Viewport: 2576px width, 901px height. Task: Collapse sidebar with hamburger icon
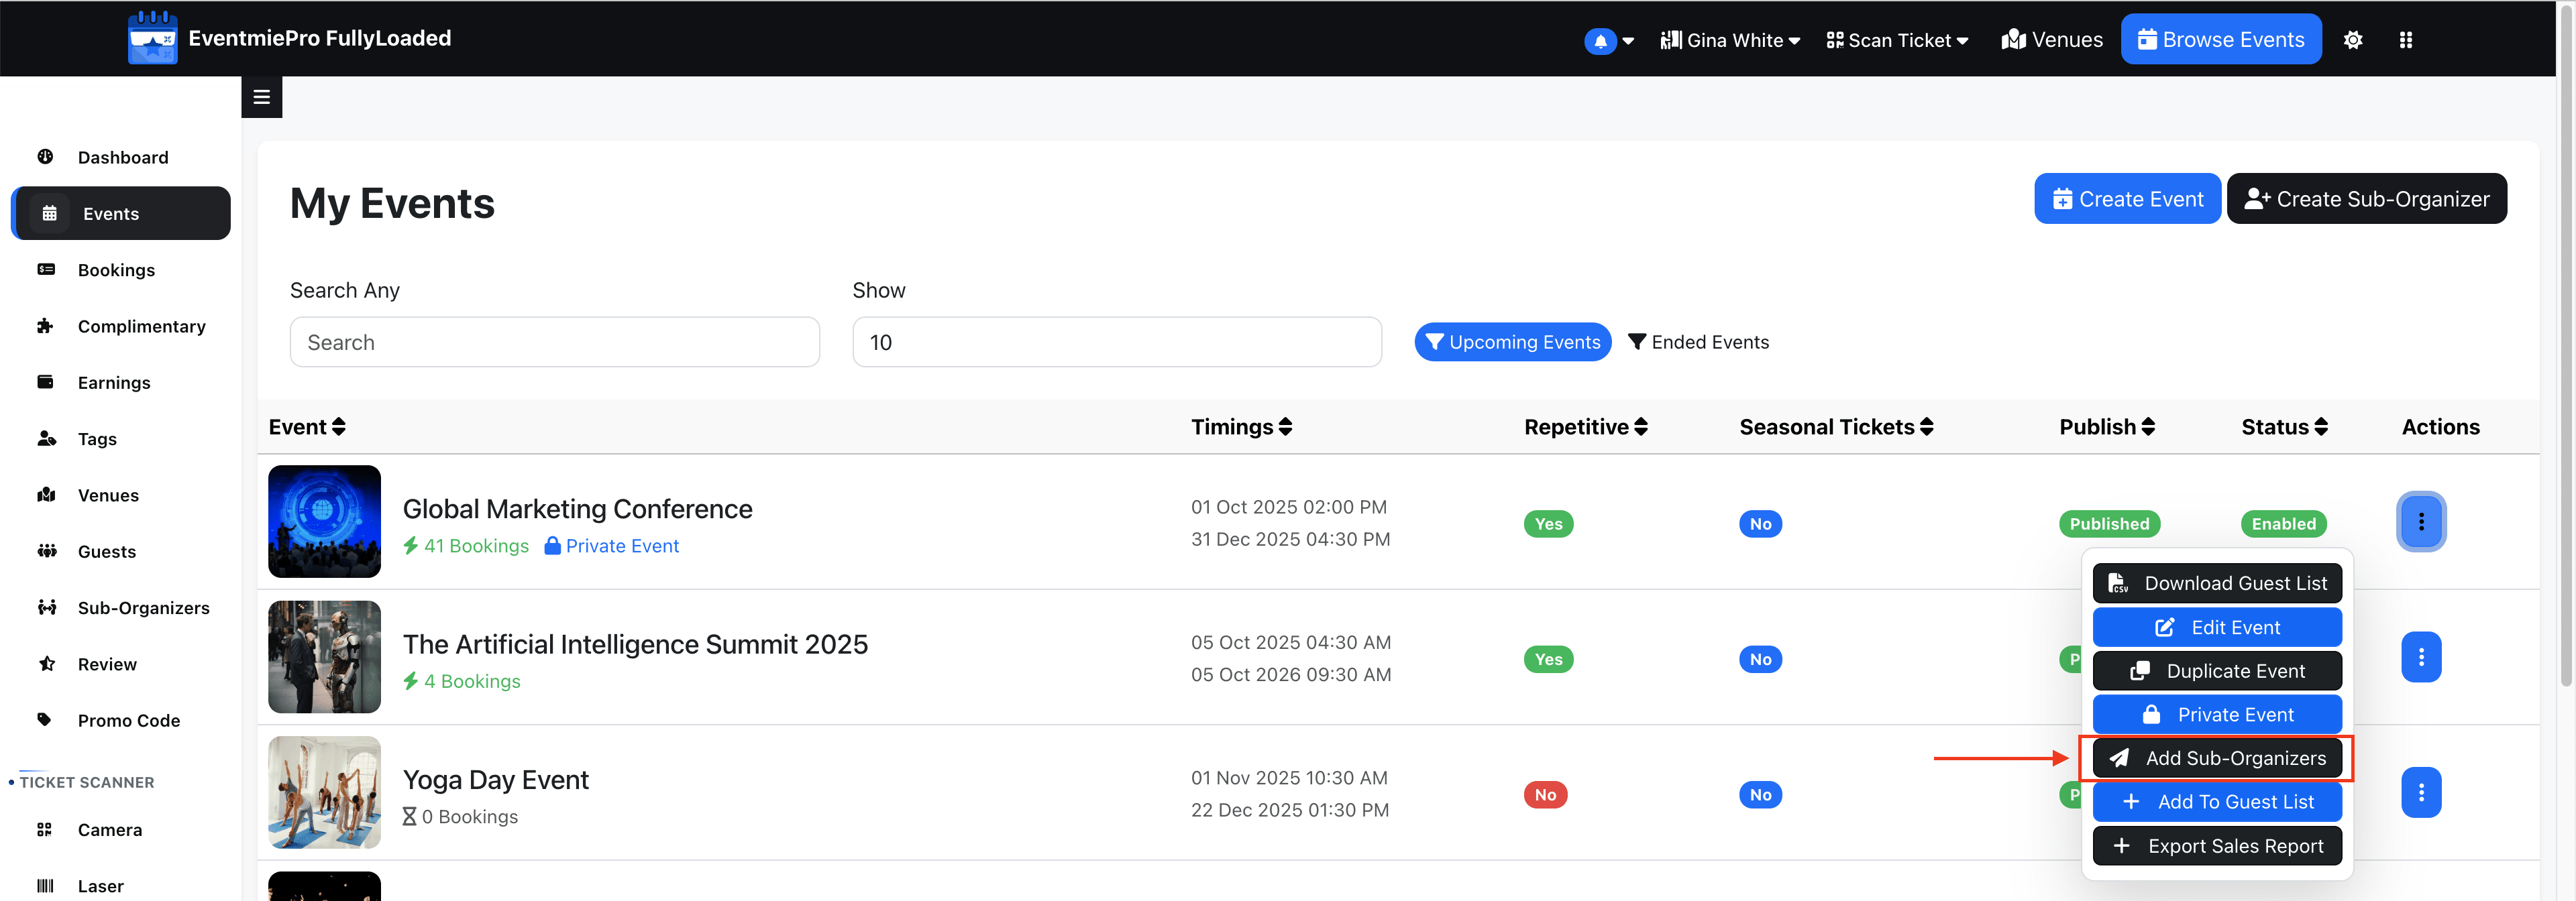[262, 97]
